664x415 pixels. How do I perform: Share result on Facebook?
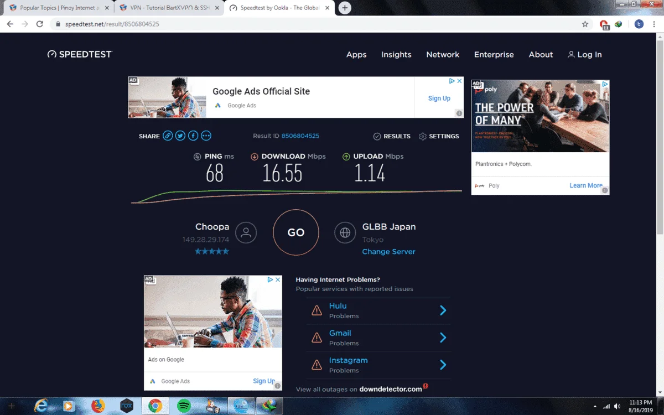193,136
